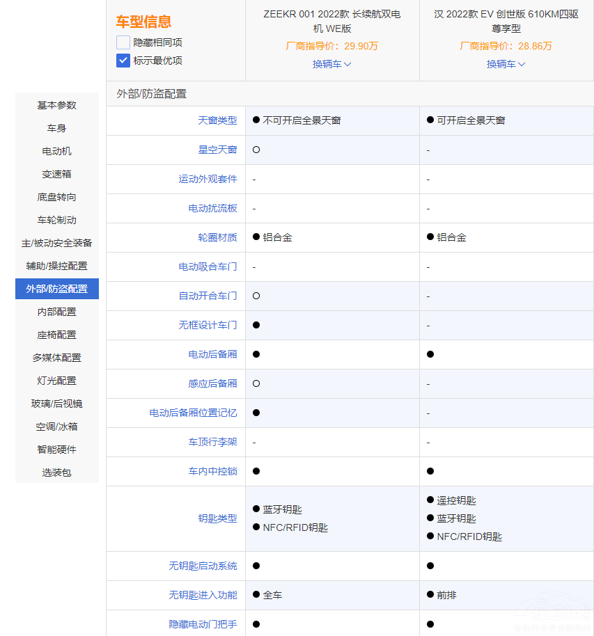The height and width of the screenshot is (636, 594).
Task: Open the 多媒体配置 section
Action: tap(56, 358)
